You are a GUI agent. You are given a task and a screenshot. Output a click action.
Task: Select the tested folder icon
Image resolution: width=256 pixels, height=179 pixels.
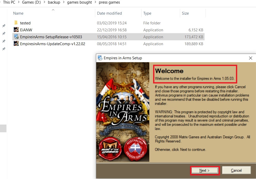tap(16, 23)
